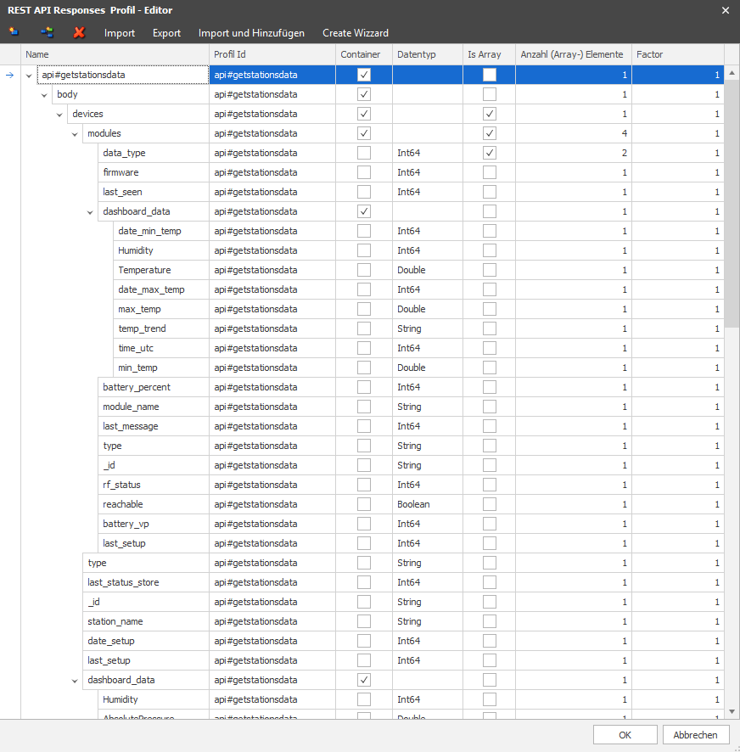The width and height of the screenshot is (740, 752).
Task: Add a new child element with tree icon
Action: [47, 32]
